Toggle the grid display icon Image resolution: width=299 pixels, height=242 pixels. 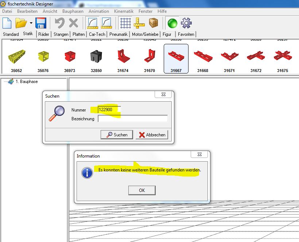click(125, 23)
